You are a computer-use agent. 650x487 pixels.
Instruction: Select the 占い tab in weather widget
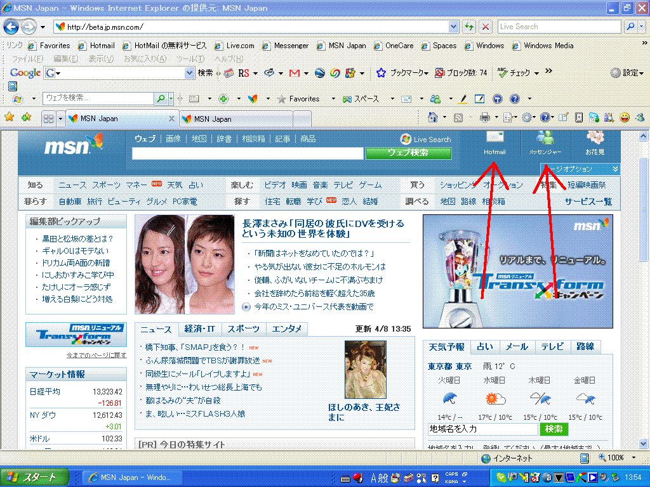(484, 347)
